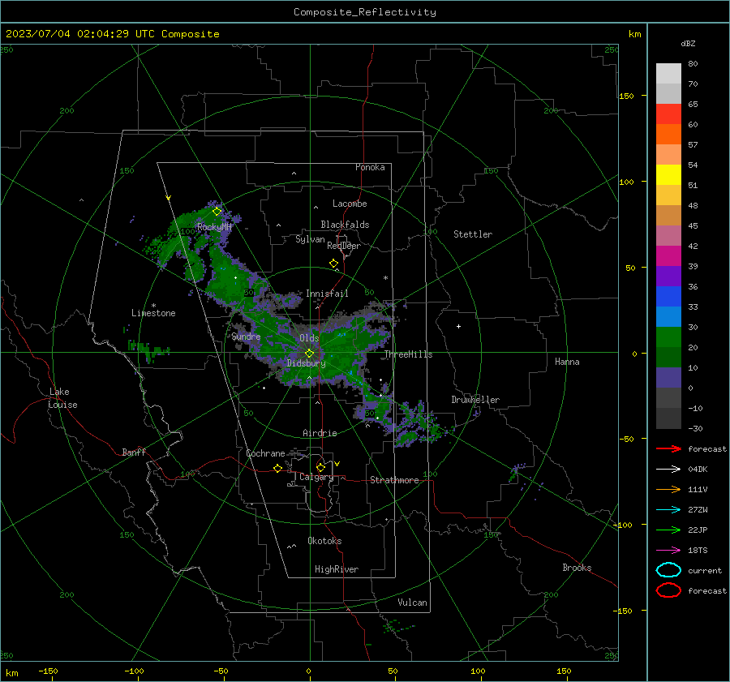730x682 pixels.
Task: Click the Calgary city label
Action: click(x=316, y=477)
